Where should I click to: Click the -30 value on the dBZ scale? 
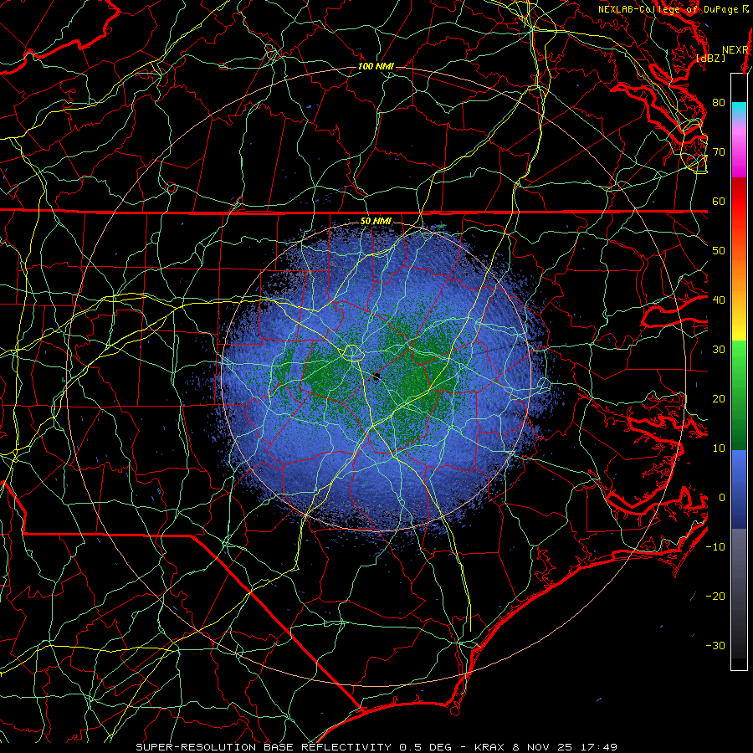pyautogui.click(x=715, y=645)
